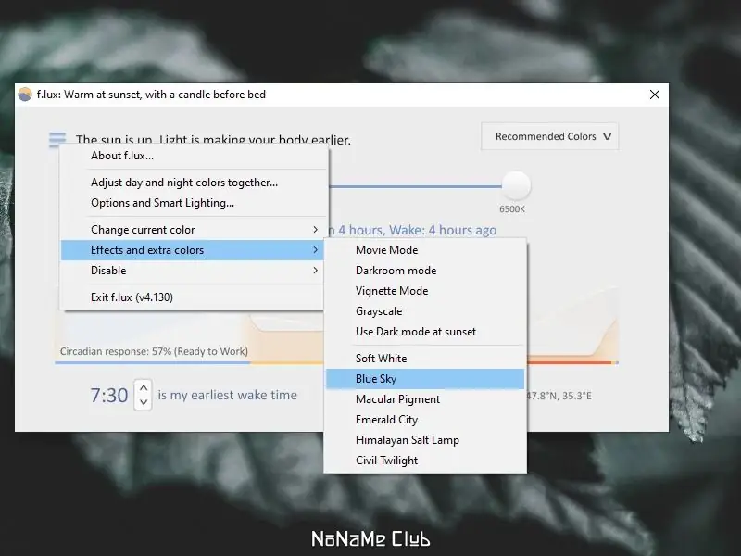
Task: Open About f.lux menu entry
Action: click(194, 156)
